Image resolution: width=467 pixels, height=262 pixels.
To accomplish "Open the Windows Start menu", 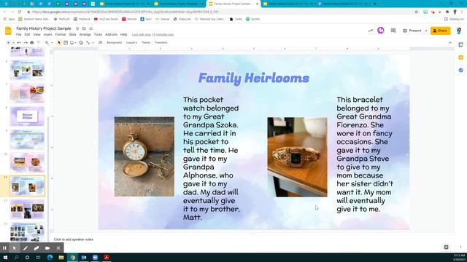I will (5, 258).
